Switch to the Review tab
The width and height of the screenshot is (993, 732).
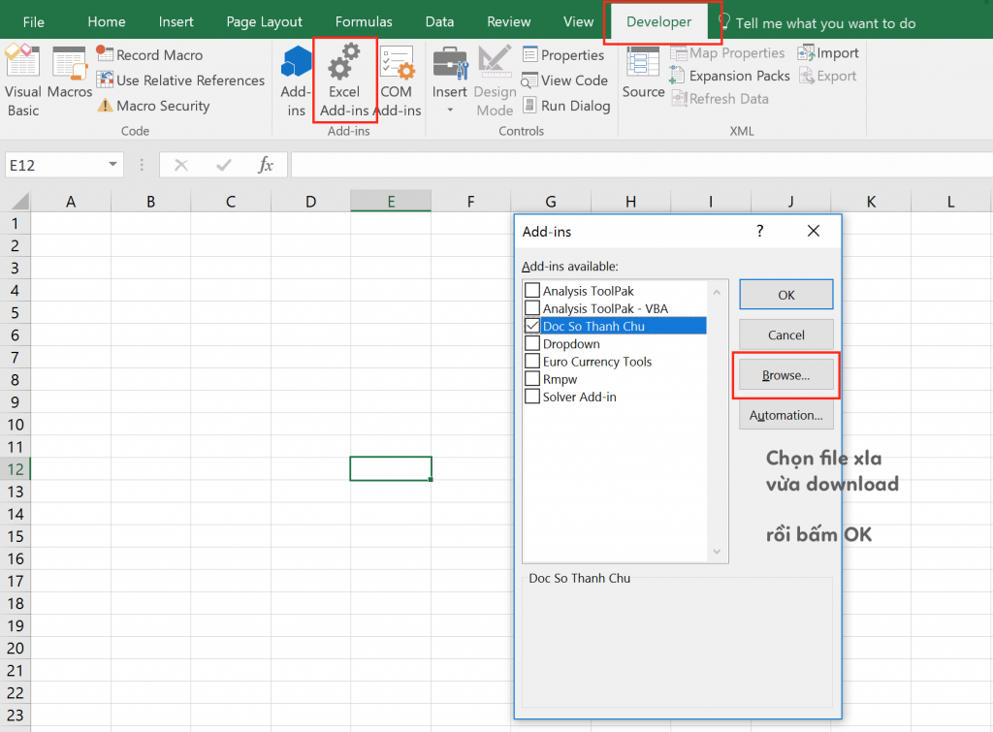[x=508, y=22]
